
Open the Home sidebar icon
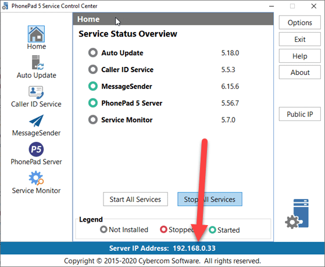pyautogui.click(x=36, y=34)
